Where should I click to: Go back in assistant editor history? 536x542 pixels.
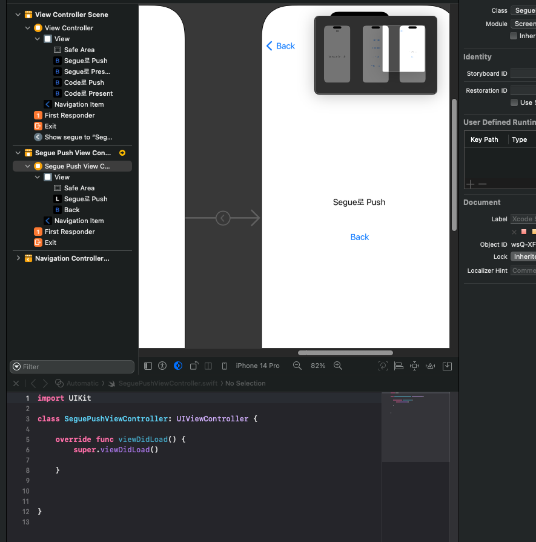pyautogui.click(x=33, y=383)
